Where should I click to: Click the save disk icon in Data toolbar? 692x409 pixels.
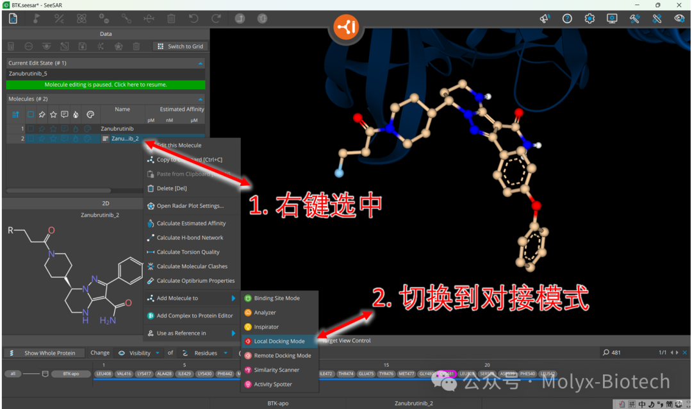point(83,46)
